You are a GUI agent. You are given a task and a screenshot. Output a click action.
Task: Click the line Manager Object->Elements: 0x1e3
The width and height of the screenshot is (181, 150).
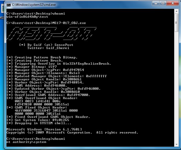click(43, 73)
